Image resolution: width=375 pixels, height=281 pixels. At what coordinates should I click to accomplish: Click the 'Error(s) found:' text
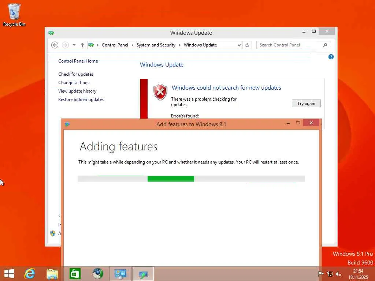tap(185, 116)
